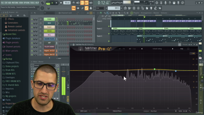Open the EDIT menu
Viewport: 204px width, 115px height.
[6, 3]
